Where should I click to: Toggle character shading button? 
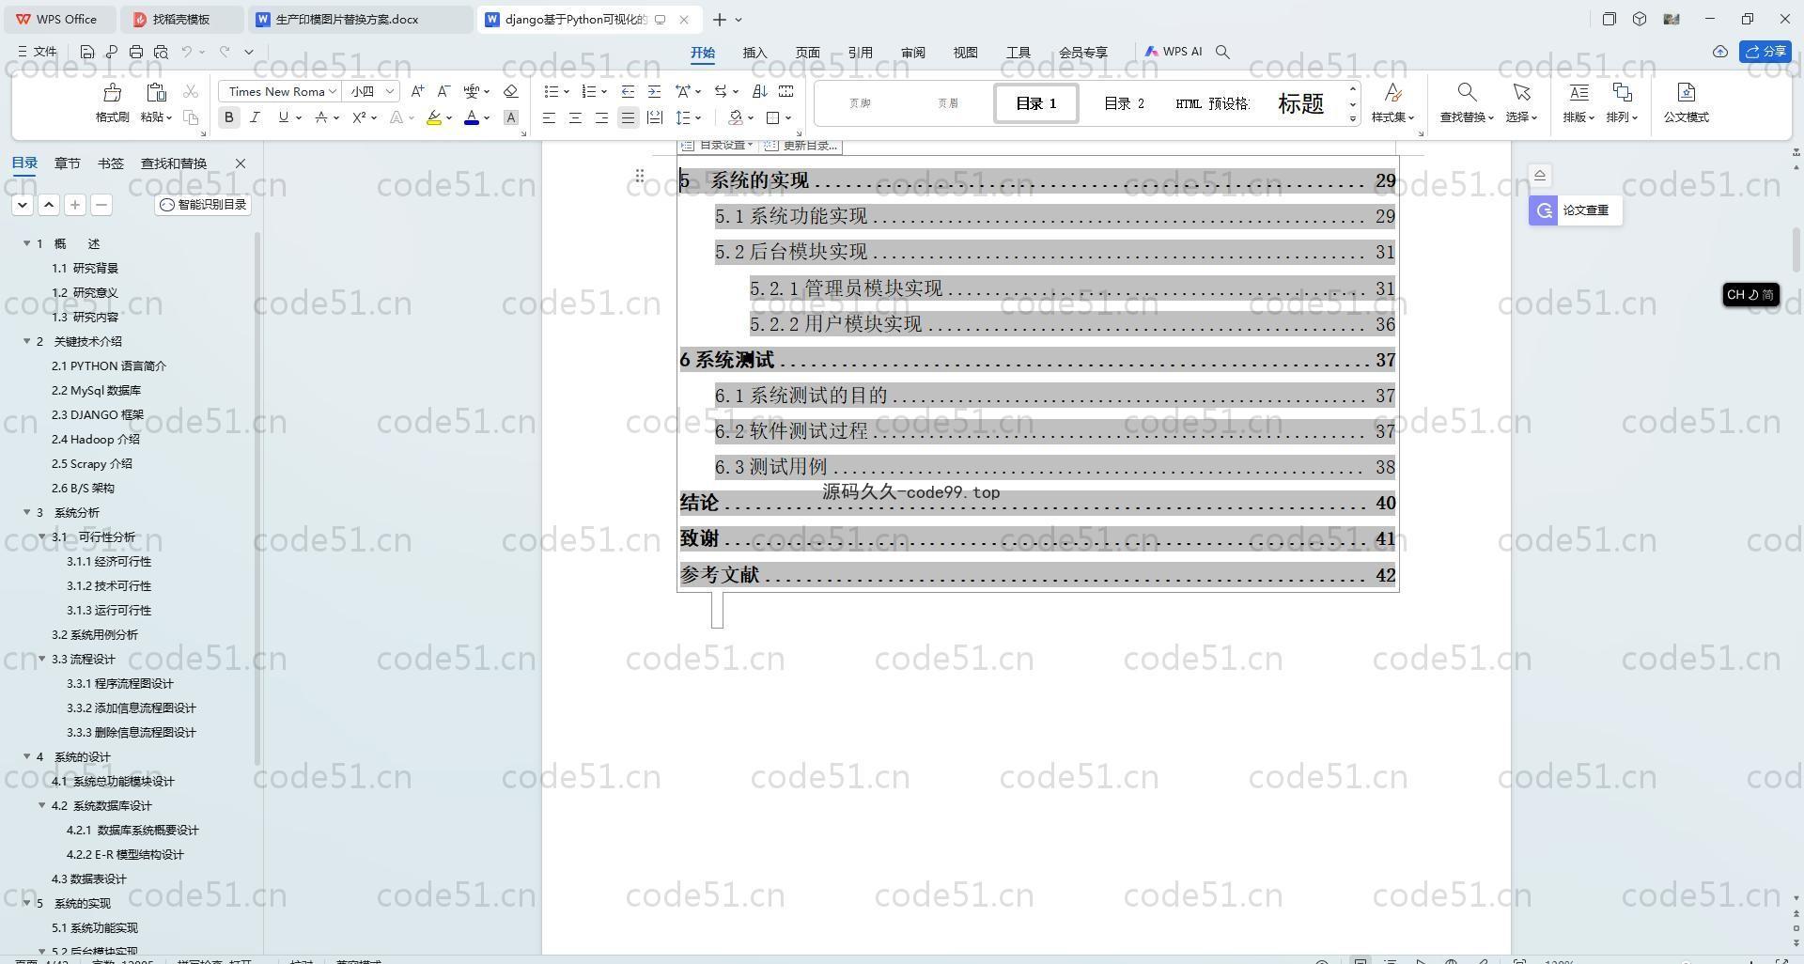(x=511, y=117)
